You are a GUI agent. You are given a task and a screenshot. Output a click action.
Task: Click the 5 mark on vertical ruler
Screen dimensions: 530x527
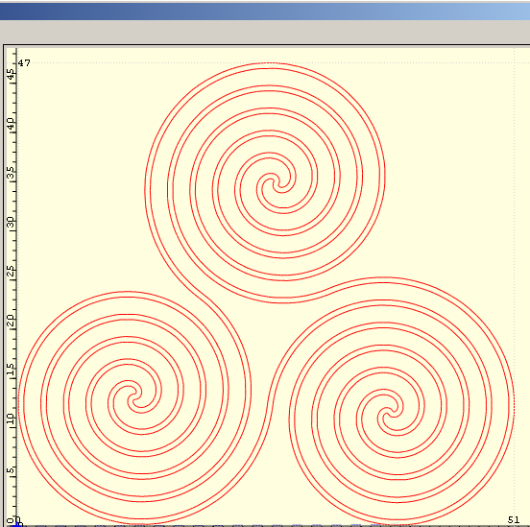pos(12,470)
